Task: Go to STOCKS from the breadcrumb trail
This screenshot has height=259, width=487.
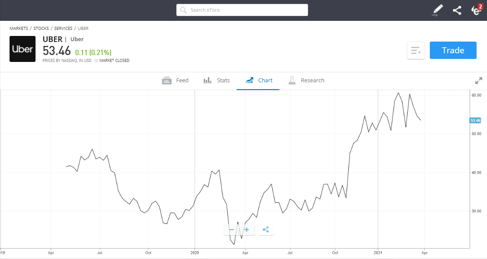Action: click(x=41, y=28)
